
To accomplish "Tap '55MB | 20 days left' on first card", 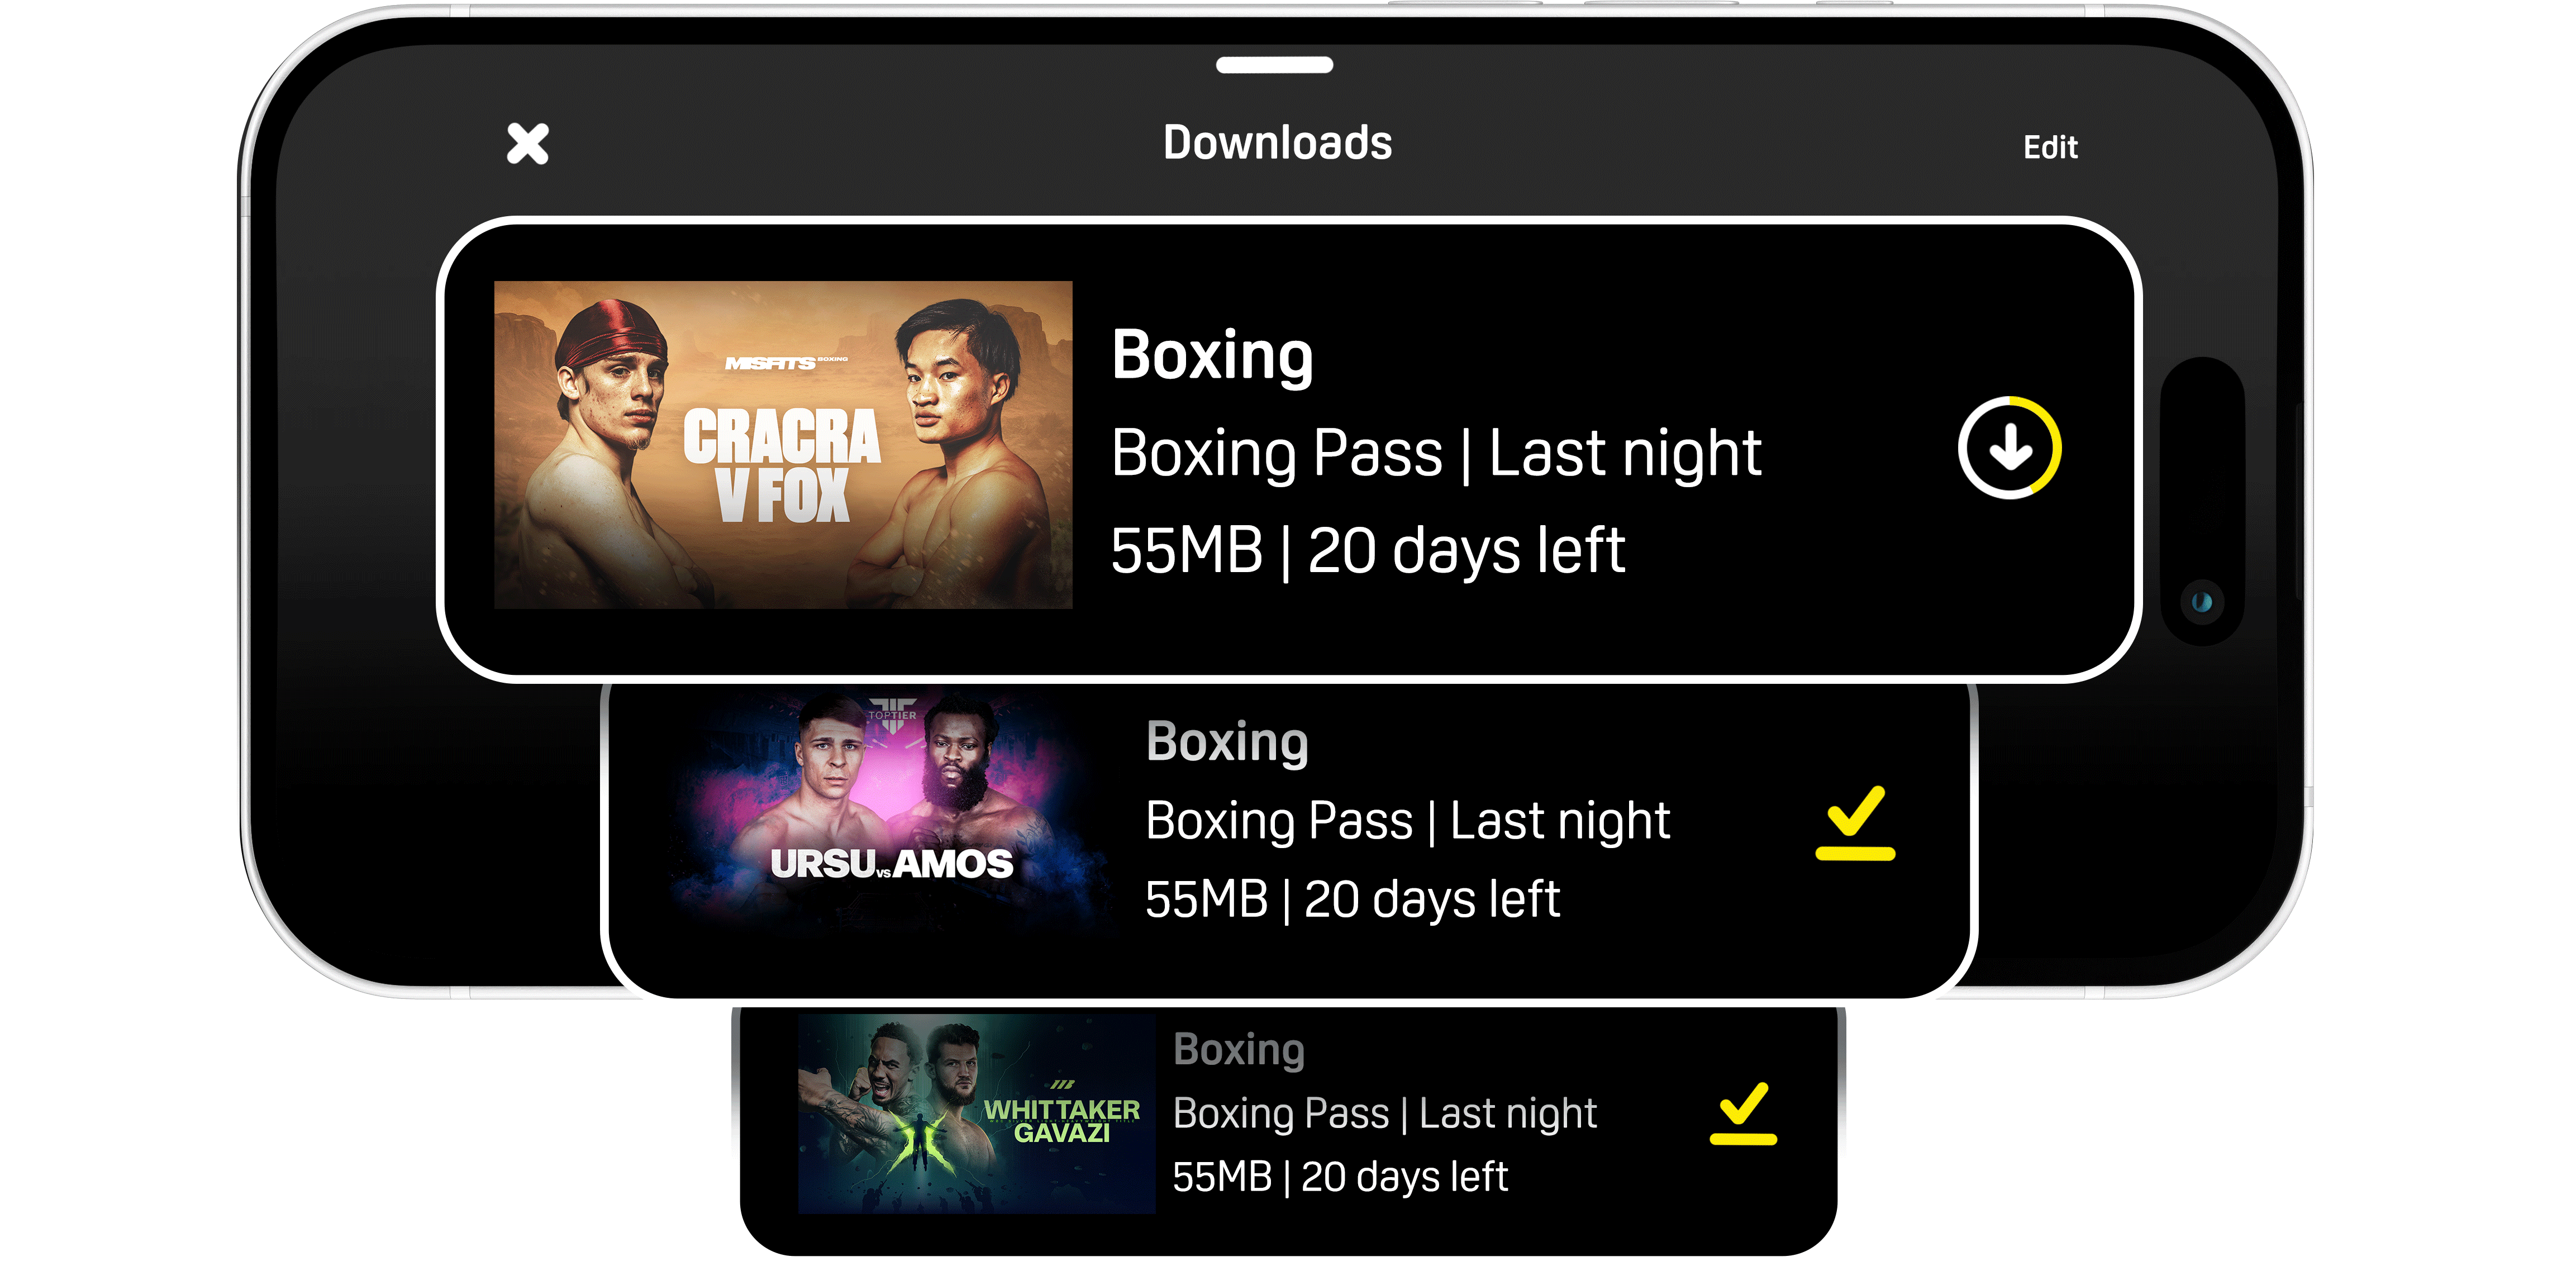I will [1368, 550].
